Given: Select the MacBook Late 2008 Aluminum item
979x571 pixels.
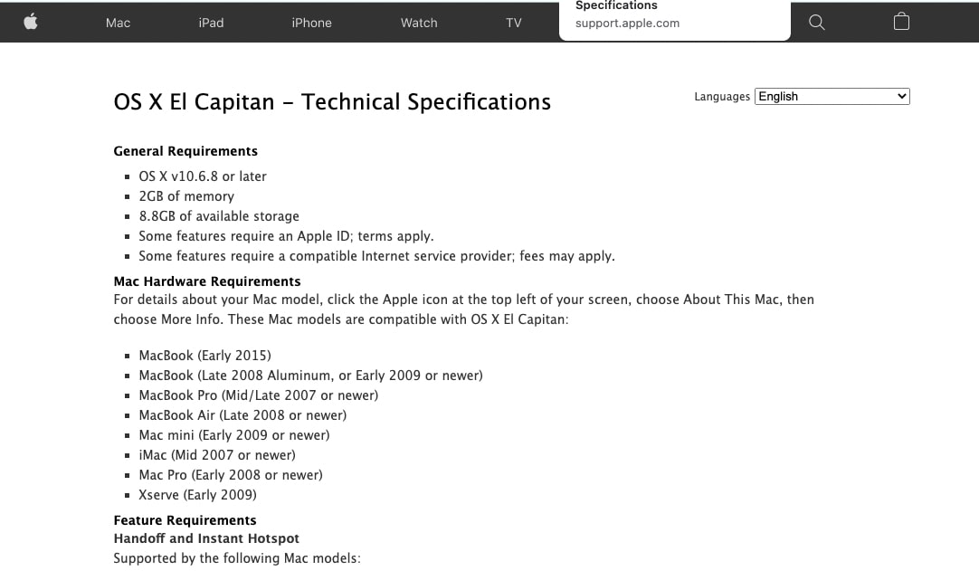Looking at the screenshot, I should (311, 376).
